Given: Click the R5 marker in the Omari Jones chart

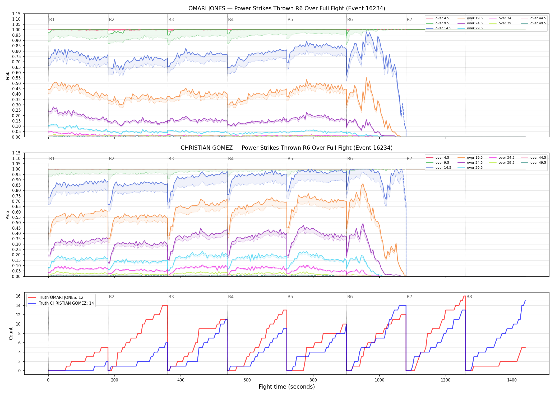Looking at the screenshot, I should point(290,20).
